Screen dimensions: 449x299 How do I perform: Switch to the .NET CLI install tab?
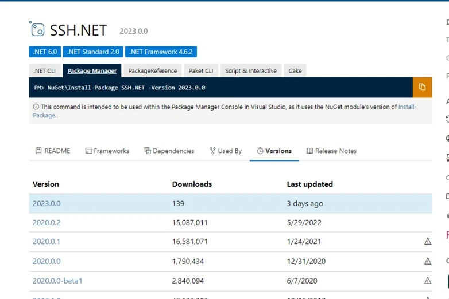[x=45, y=71]
